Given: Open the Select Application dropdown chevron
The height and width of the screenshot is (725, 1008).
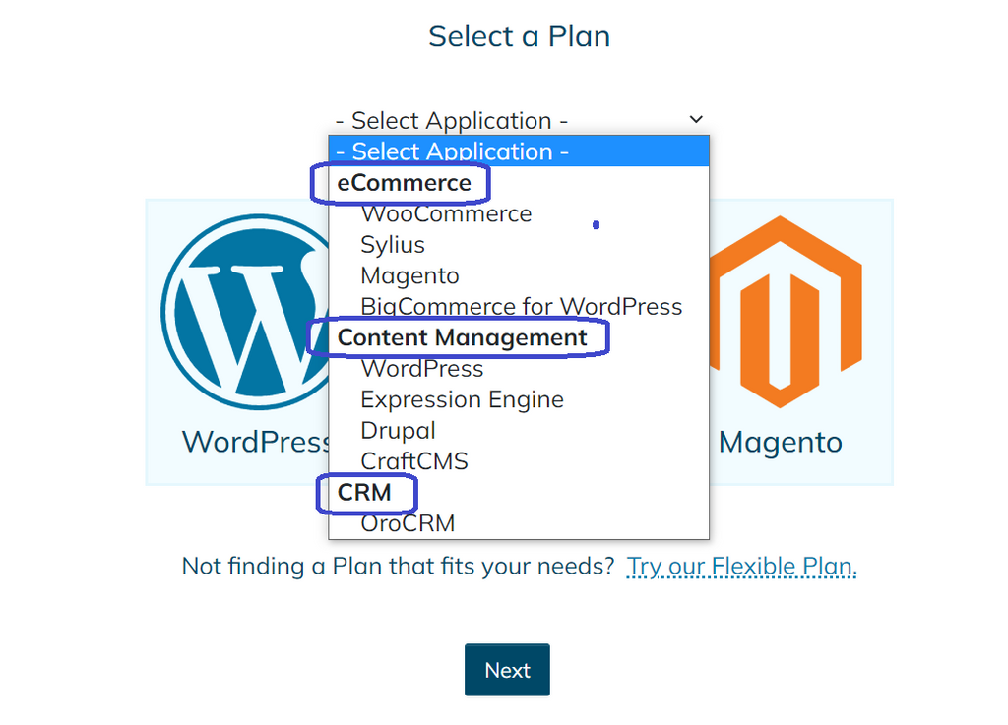Looking at the screenshot, I should click(696, 118).
